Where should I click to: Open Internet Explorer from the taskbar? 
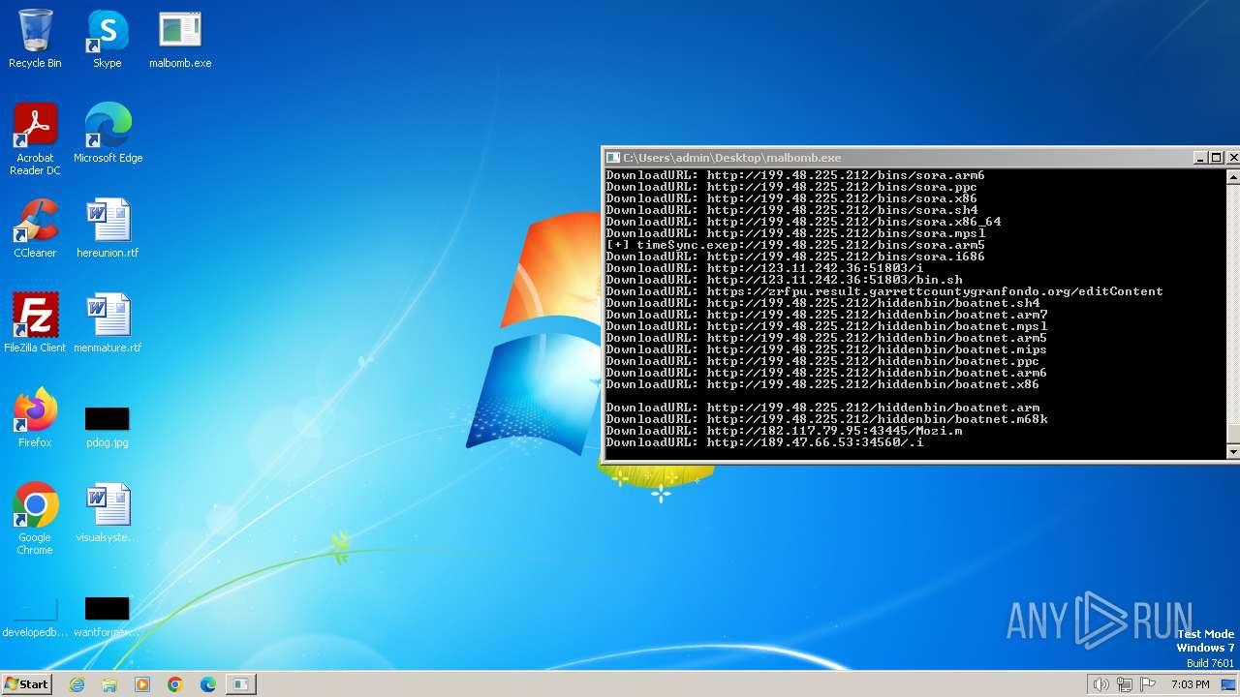click(77, 684)
